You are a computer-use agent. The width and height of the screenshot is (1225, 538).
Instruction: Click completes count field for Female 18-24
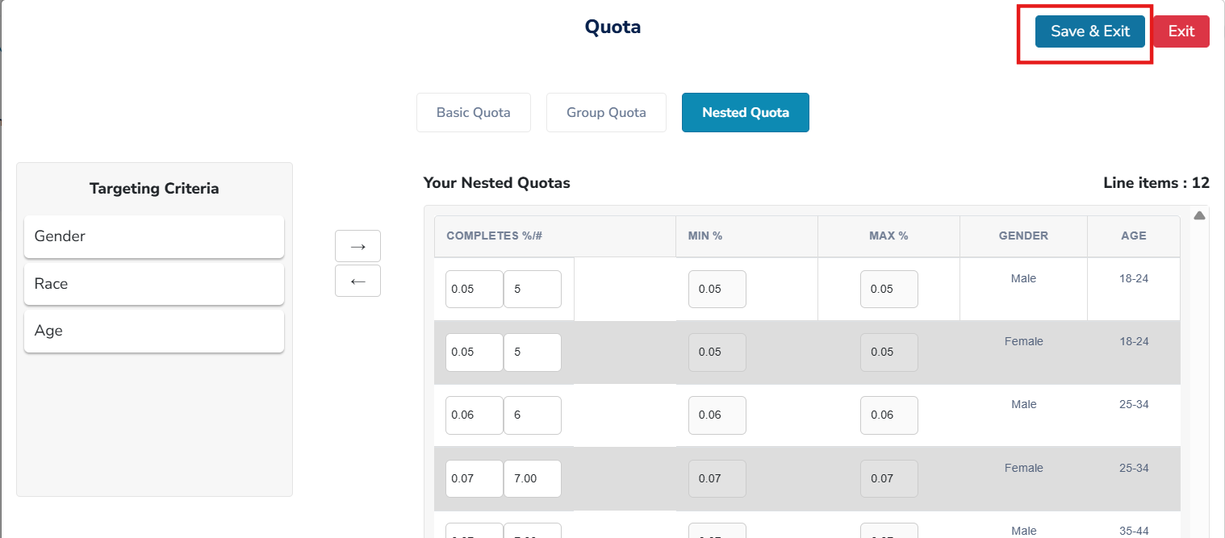click(532, 352)
